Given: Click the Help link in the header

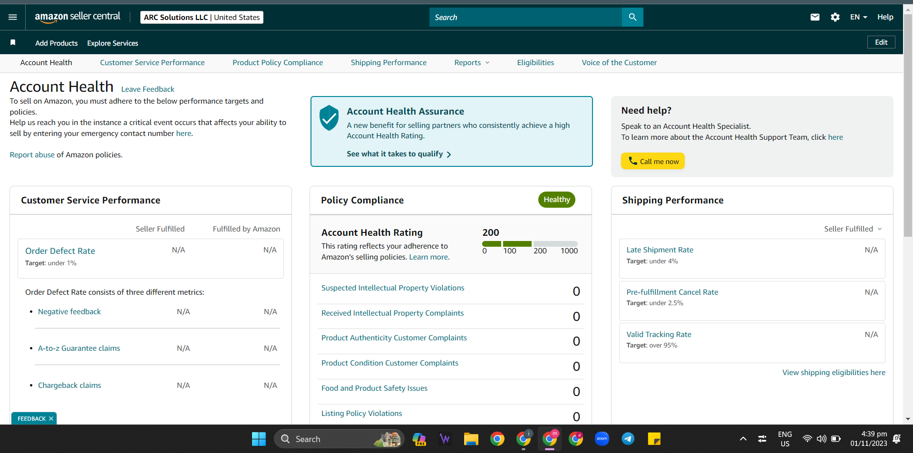Looking at the screenshot, I should tap(885, 17).
